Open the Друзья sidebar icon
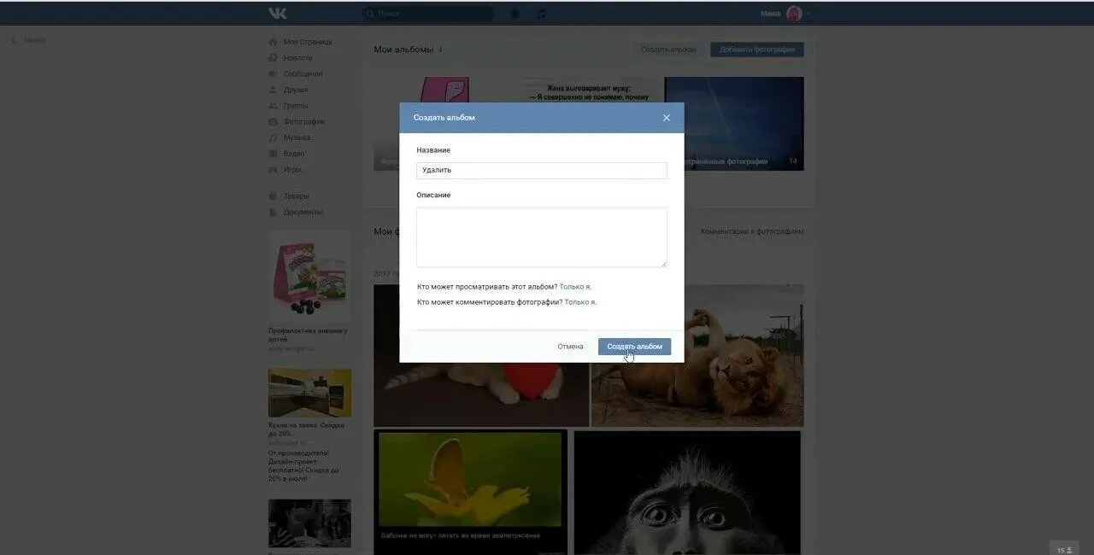 pos(273,90)
